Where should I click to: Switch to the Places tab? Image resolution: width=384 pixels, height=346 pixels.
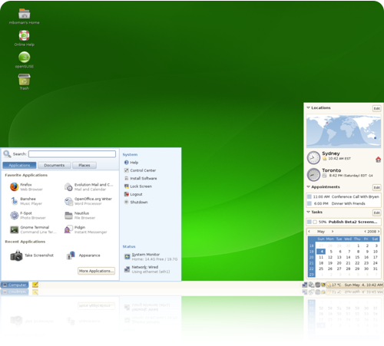(84, 166)
